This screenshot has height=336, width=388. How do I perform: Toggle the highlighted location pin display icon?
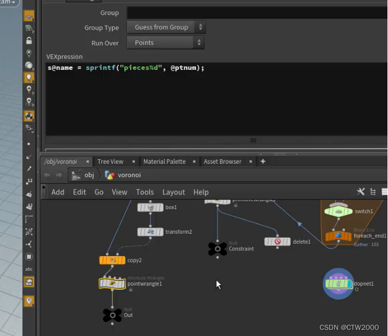29,301
